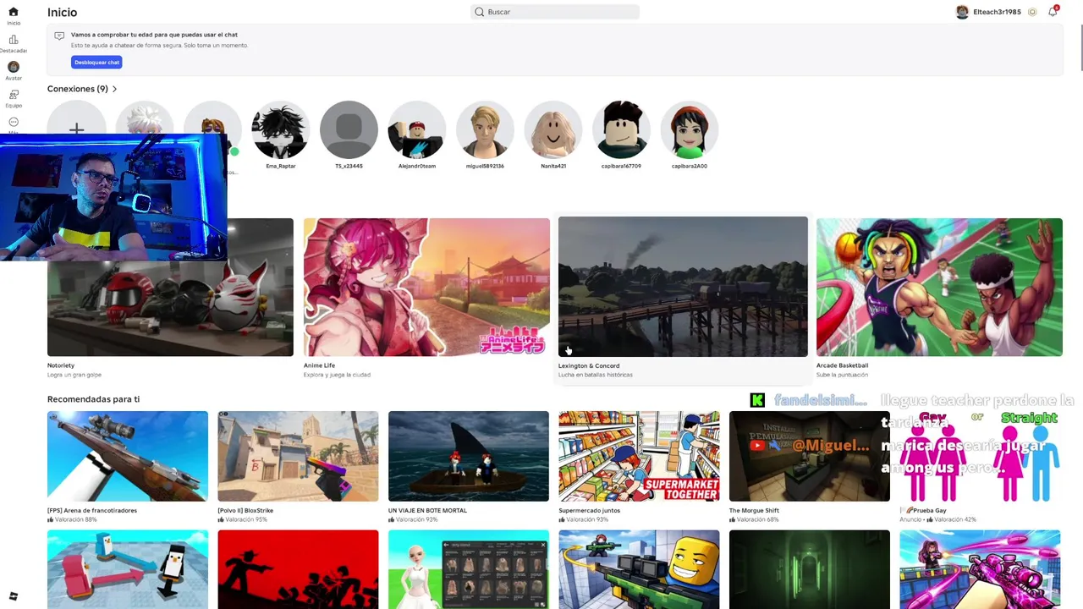Open the dark green hallway game thumbnail
Screen dimensions: 1083x609
(x=810, y=569)
